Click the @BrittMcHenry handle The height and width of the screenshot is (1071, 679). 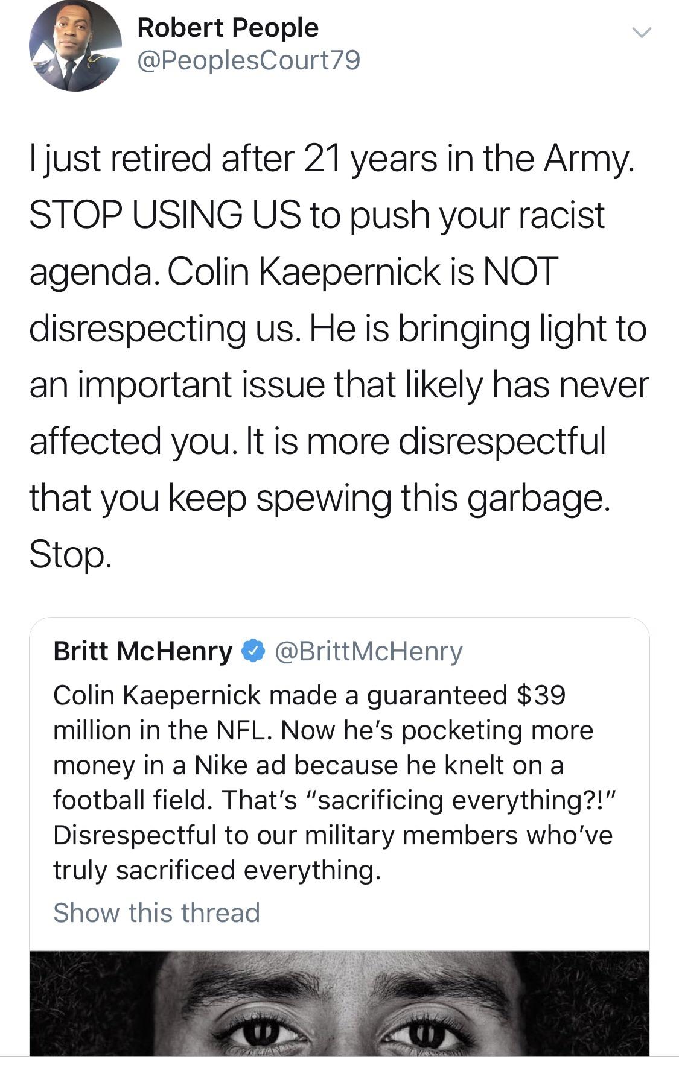click(x=368, y=651)
